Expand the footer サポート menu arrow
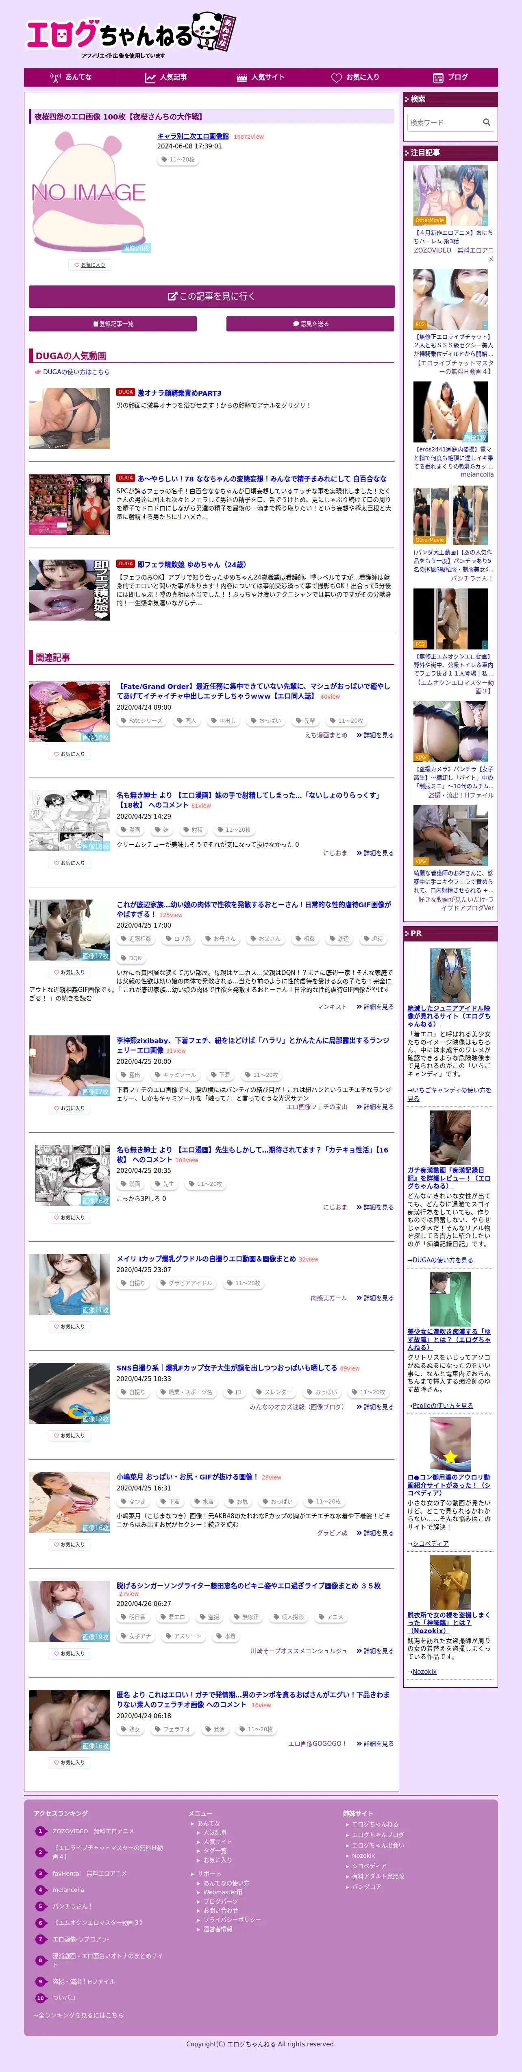Screen dimensions: 522x2072 pyautogui.click(x=192, y=1873)
